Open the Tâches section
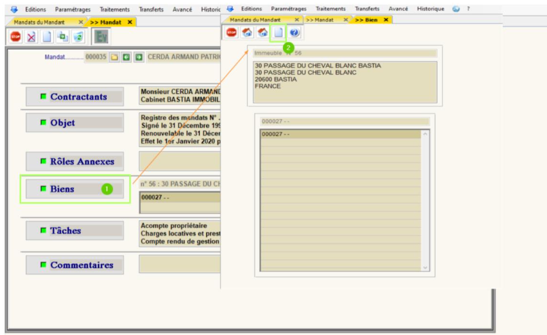This screenshot has width=547, height=335. (74, 230)
